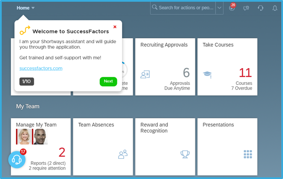Click the Next button in welcome tour
The width and height of the screenshot is (283, 179).
[108, 81]
